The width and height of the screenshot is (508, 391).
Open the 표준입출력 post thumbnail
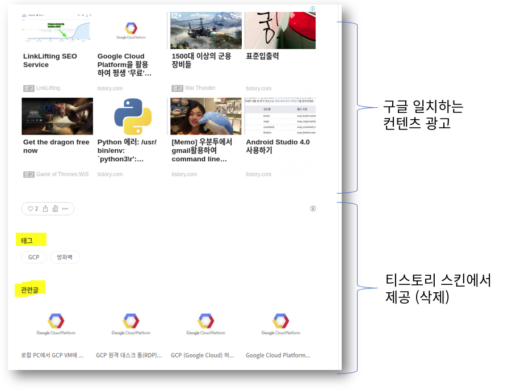[280, 30]
